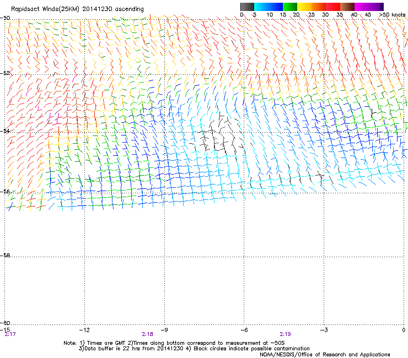This screenshot has height=358, width=408.
Task: Click the time label '2:18'
Action: coord(147,334)
